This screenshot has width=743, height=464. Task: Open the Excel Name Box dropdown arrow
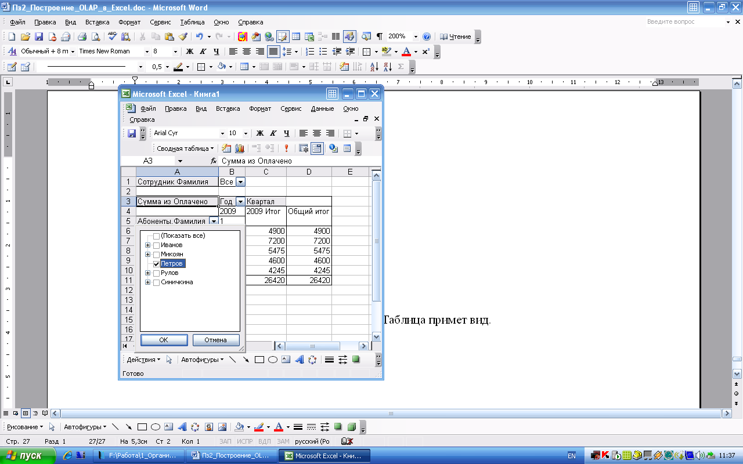point(180,161)
